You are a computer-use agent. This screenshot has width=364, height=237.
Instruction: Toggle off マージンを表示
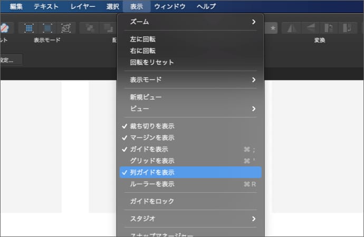tap(152, 138)
